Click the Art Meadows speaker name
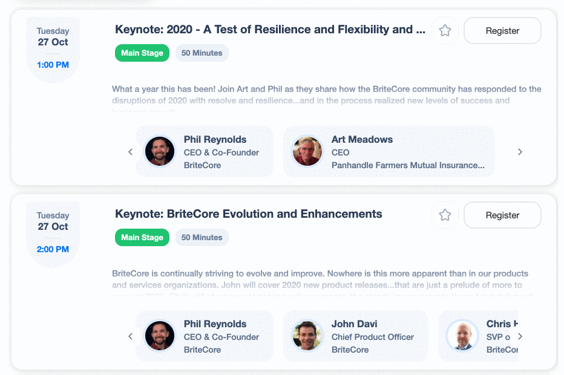Screen dimensions: 564x375 click(362, 140)
